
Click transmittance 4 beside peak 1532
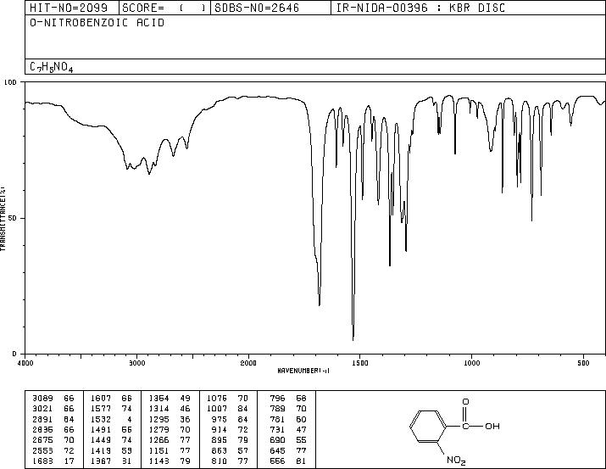130,419
